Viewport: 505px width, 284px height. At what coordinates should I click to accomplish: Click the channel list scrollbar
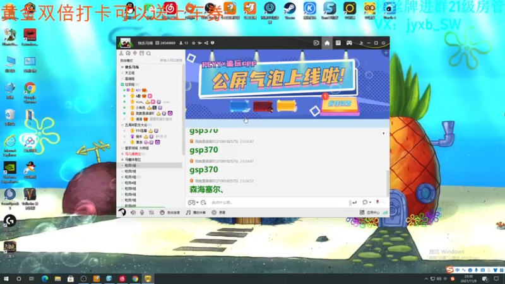(184, 109)
